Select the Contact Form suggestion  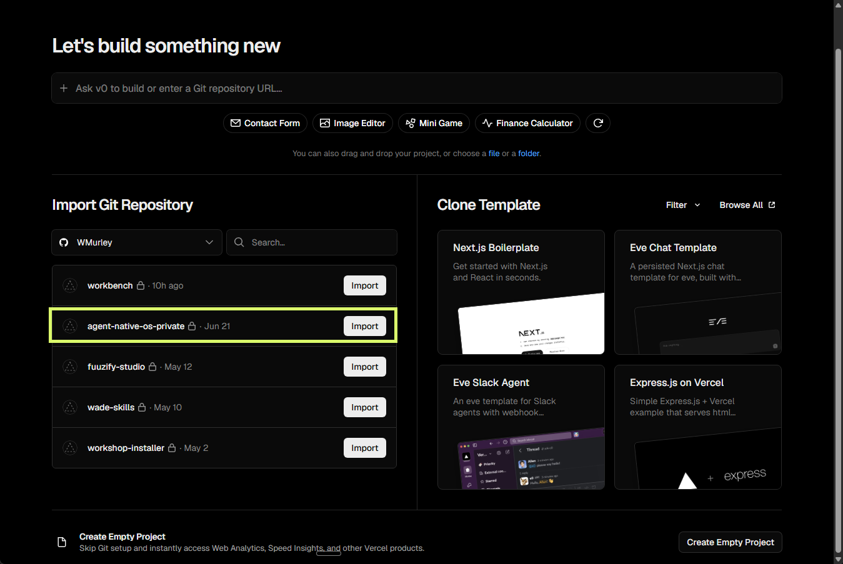[x=265, y=123]
